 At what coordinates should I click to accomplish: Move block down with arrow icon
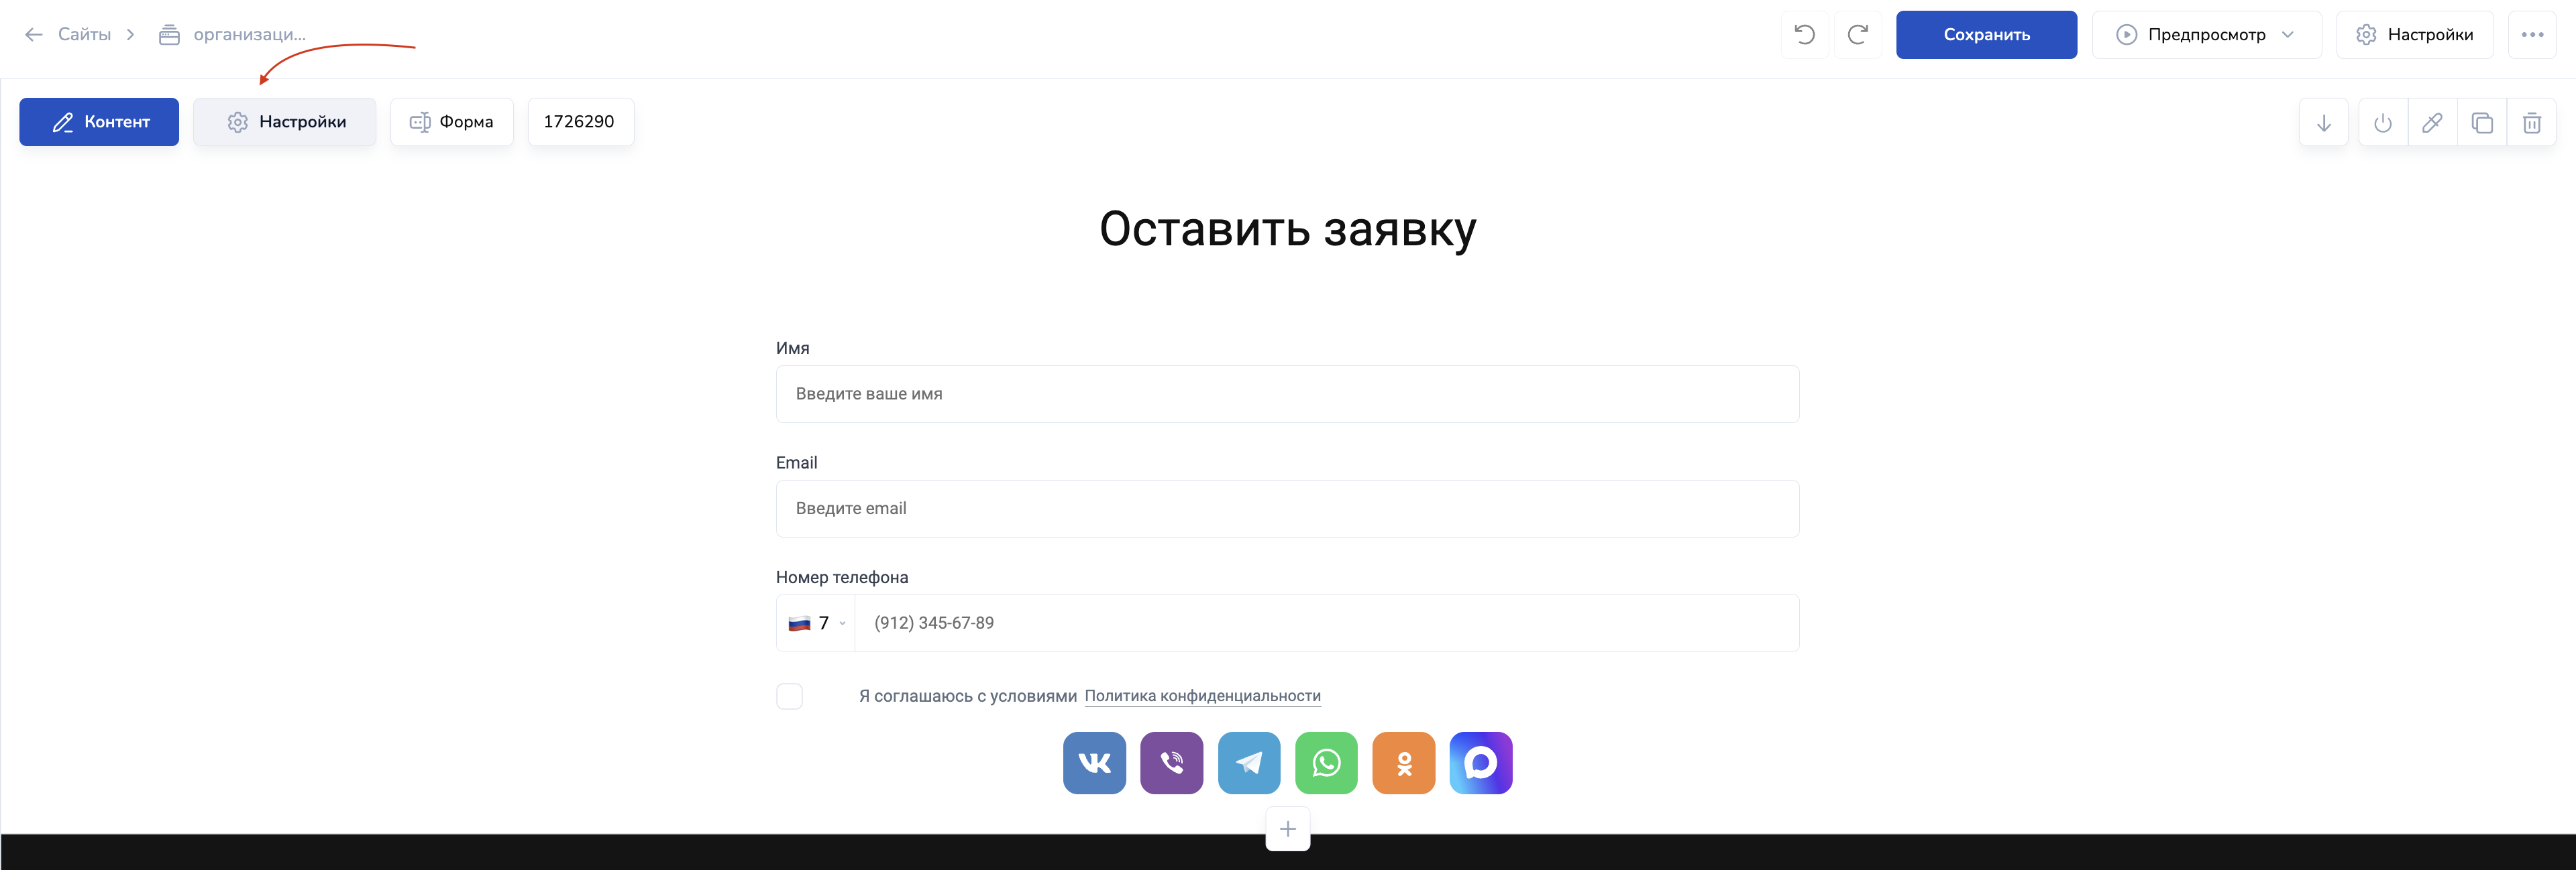(x=2323, y=123)
